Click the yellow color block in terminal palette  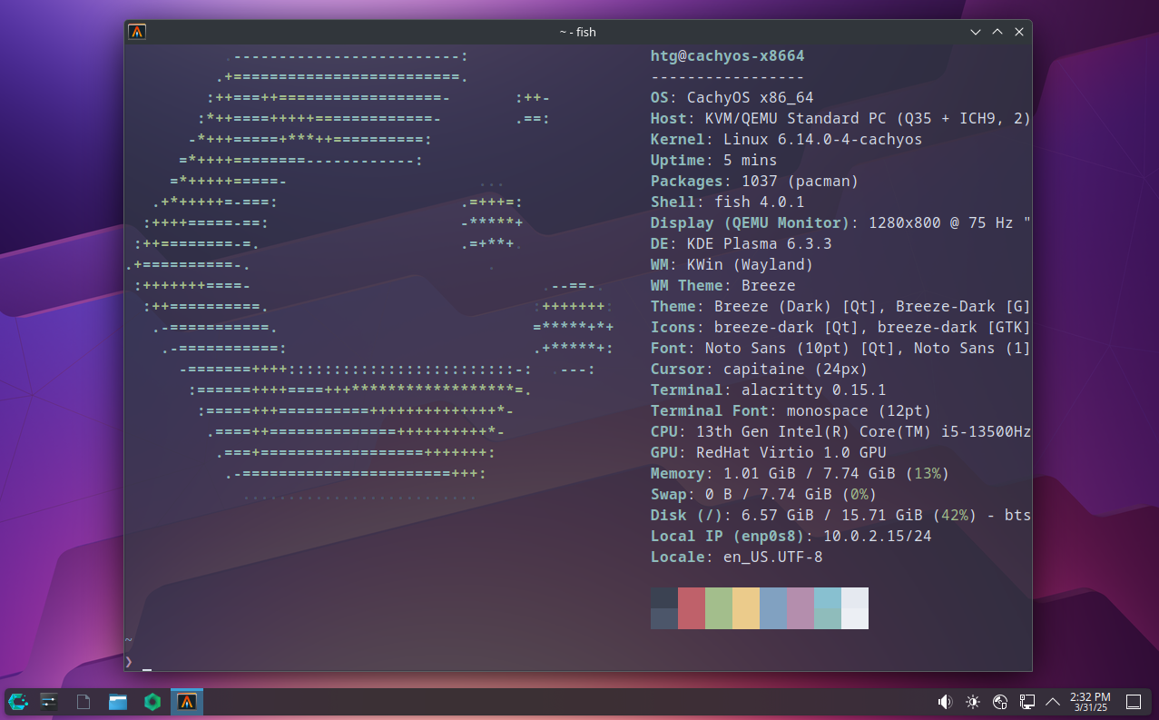point(746,607)
